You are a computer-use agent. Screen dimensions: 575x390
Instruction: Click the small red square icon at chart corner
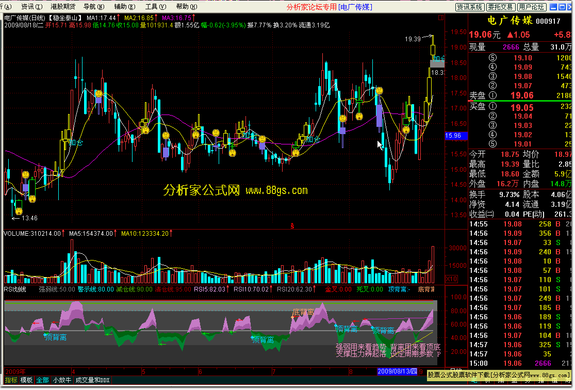coord(441,17)
